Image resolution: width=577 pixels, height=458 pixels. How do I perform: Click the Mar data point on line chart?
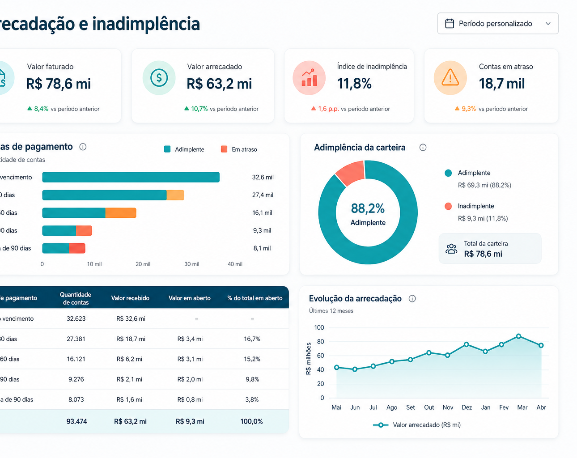(x=518, y=336)
